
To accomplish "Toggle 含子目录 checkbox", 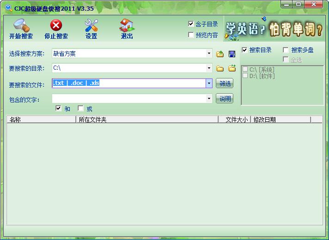I will pos(191,24).
